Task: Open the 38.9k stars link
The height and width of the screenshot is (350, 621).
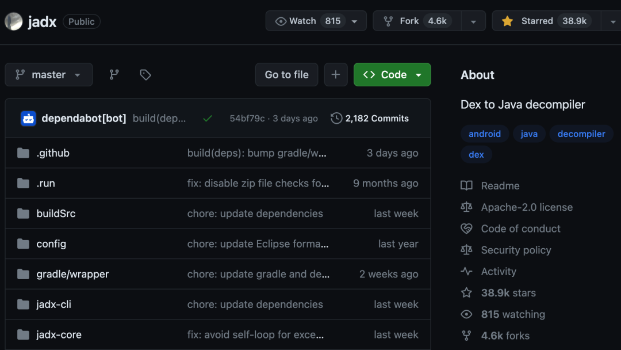Action: (x=508, y=292)
